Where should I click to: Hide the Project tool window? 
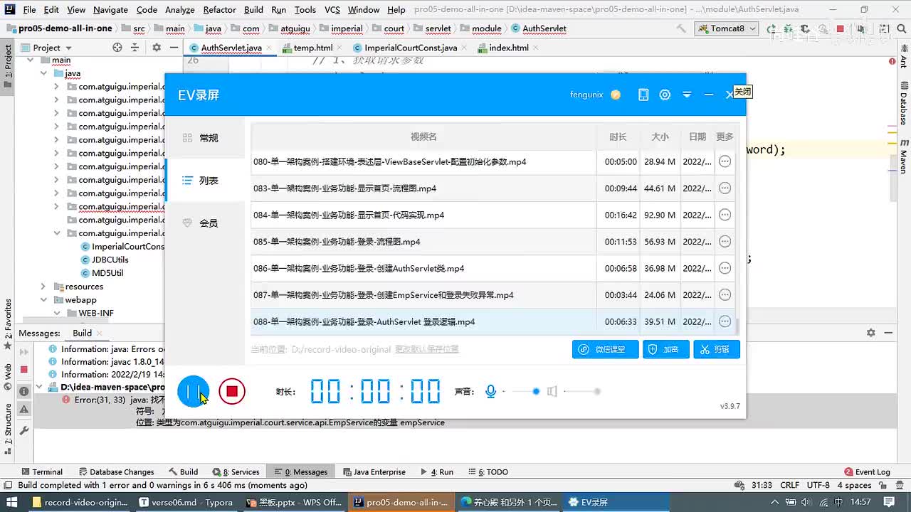[174, 48]
